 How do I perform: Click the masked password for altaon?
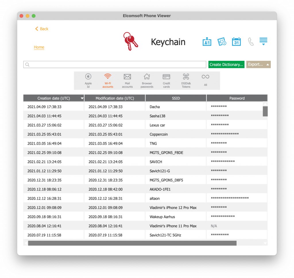tap(230, 198)
